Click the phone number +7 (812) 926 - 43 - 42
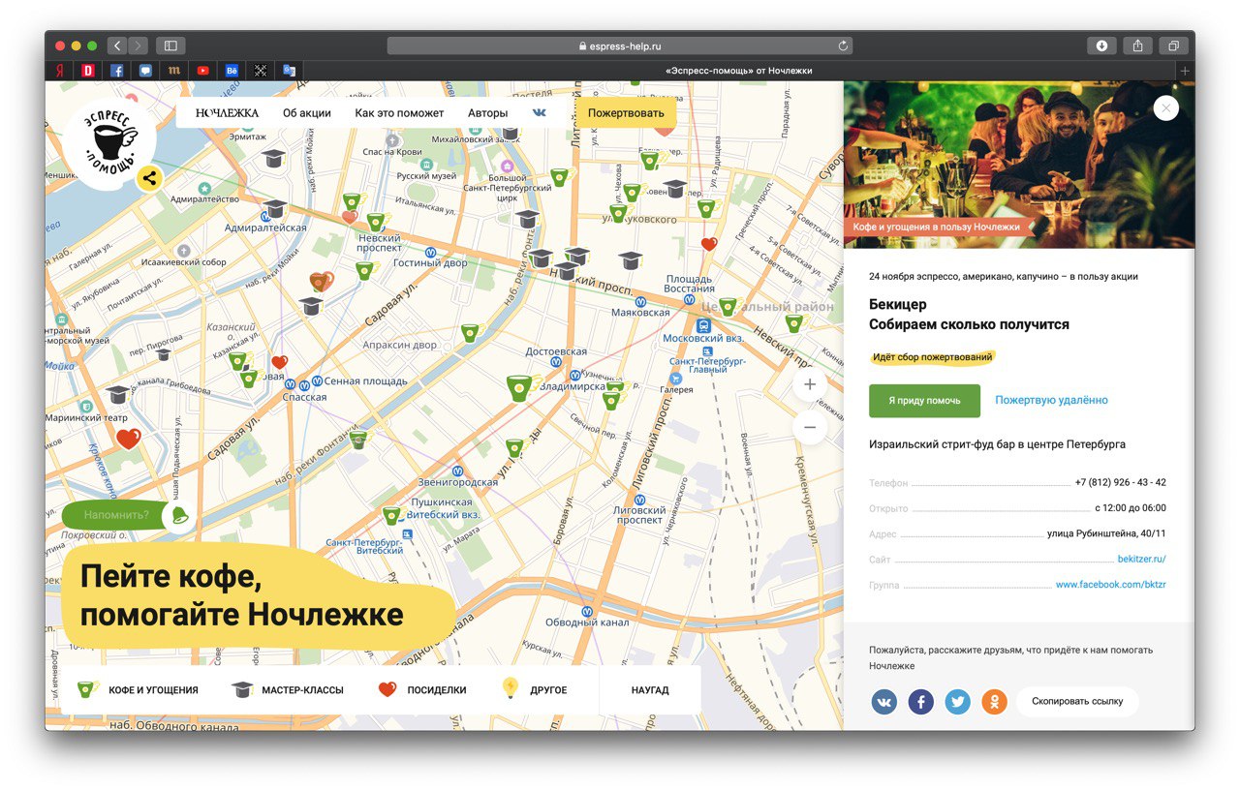The width and height of the screenshot is (1240, 790). [1121, 482]
